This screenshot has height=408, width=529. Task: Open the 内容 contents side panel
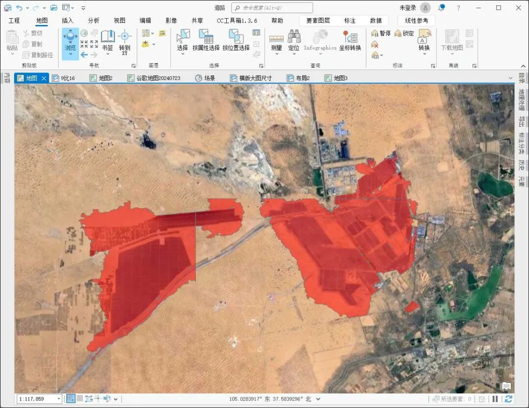pos(7,77)
